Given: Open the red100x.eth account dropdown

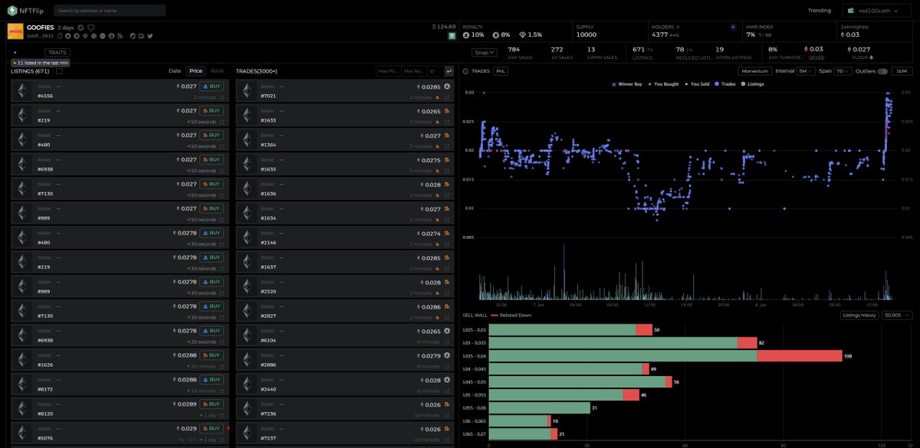Looking at the screenshot, I should click(x=878, y=11).
